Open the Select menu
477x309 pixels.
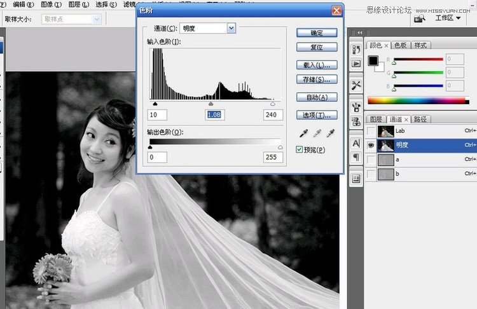[106, 4]
